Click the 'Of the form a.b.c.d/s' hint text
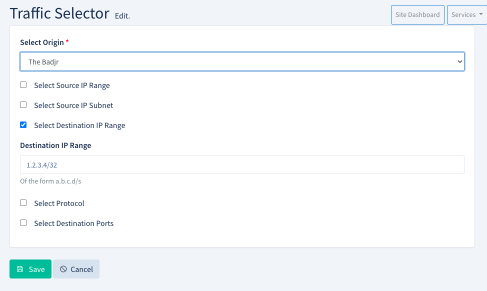This screenshot has width=487, height=291. click(x=50, y=181)
